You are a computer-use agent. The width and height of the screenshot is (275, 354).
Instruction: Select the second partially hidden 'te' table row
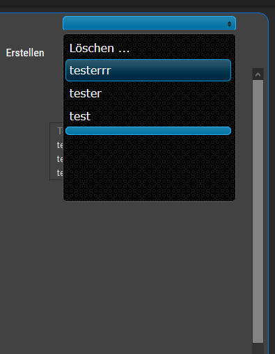tap(60, 159)
